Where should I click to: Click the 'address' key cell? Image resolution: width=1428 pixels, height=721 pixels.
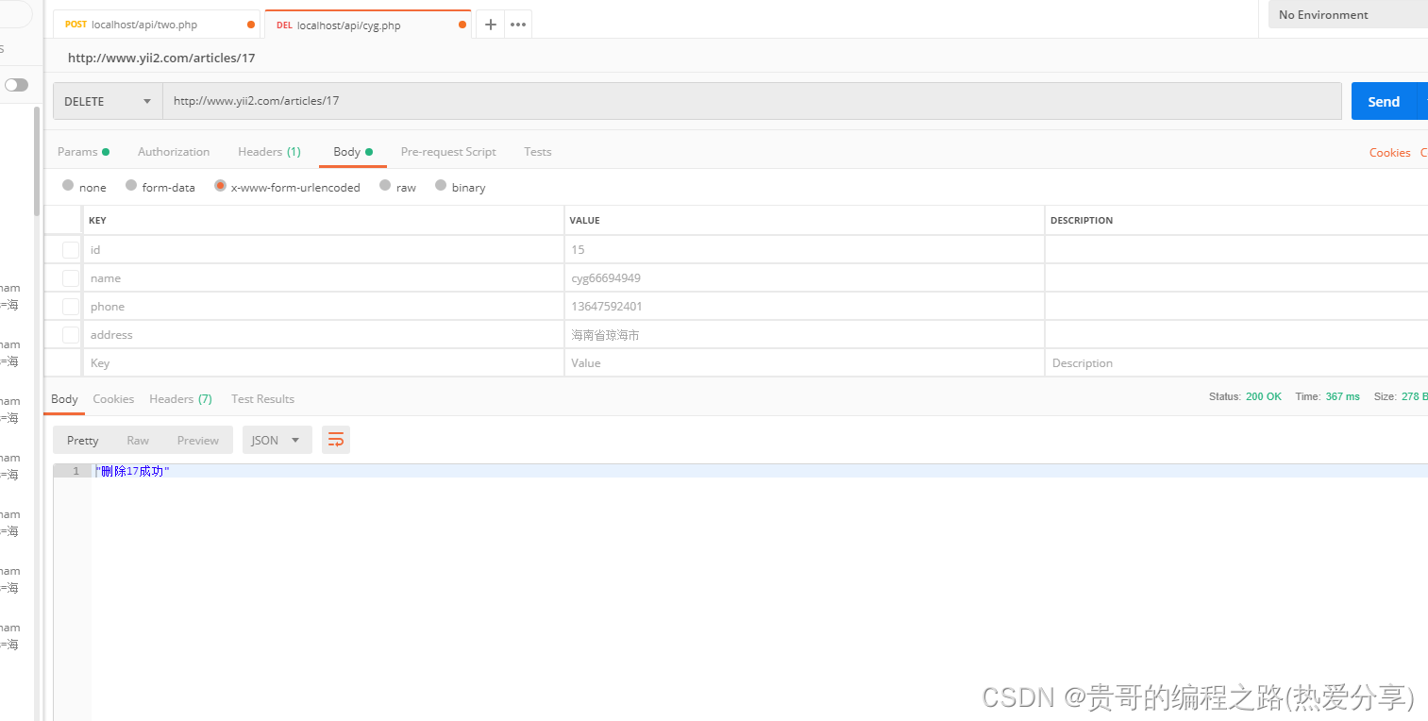[324, 335]
